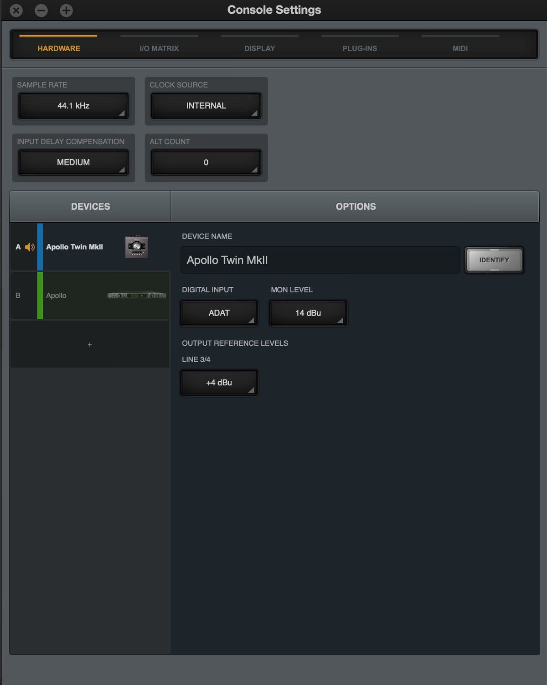
Task: Click the SAMPLE RATE label
Action: 42,85
